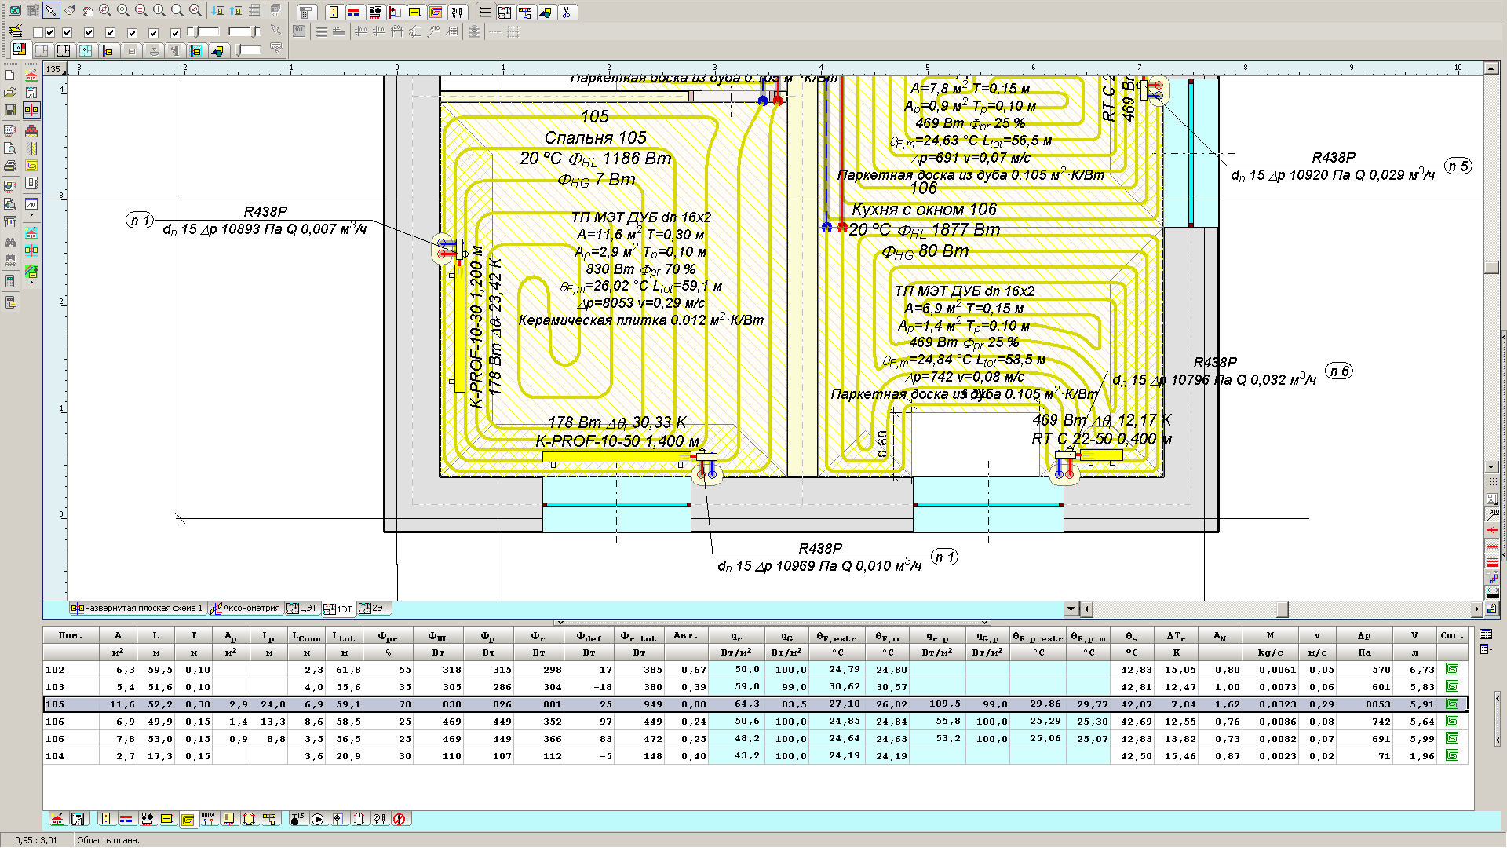
Task: Click the play calculation icon in bottom toolbar
Action: tap(317, 820)
